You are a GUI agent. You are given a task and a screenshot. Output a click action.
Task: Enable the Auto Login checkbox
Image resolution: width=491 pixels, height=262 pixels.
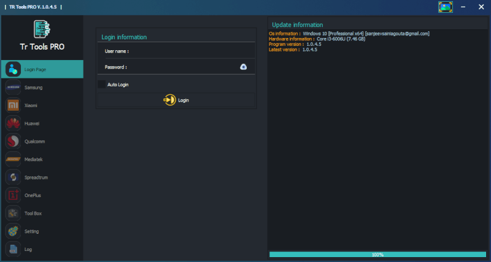point(101,84)
